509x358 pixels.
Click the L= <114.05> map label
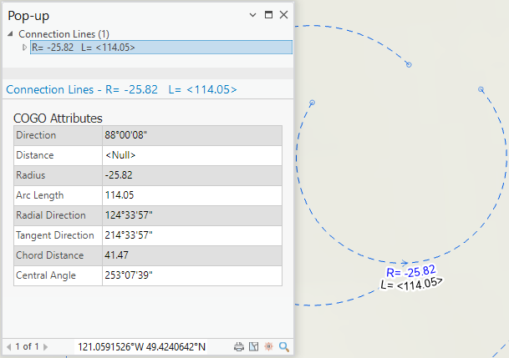point(411,284)
